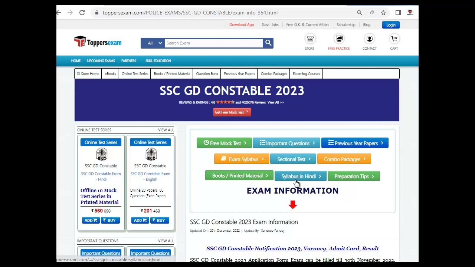Open VIEW ALL for Important Questions

pyautogui.click(x=166, y=241)
